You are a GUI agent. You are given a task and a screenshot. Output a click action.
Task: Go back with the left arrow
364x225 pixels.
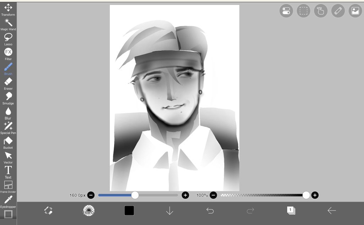click(332, 211)
